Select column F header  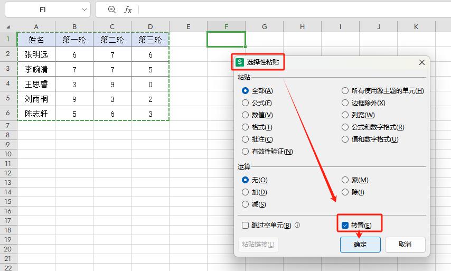(226, 27)
